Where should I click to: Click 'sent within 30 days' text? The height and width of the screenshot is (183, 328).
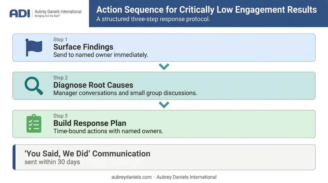[52, 162]
